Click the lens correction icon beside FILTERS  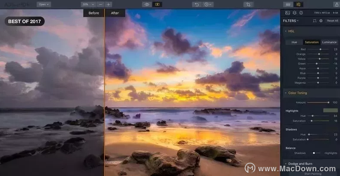point(315,21)
